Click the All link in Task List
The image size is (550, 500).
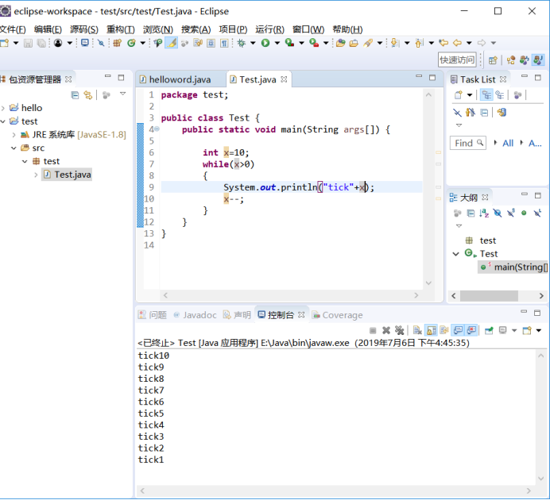[x=507, y=143]
